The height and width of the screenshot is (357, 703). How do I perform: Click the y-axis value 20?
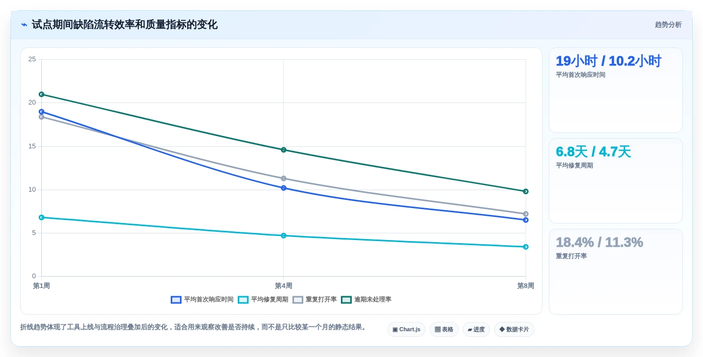(x=32, y=103)
